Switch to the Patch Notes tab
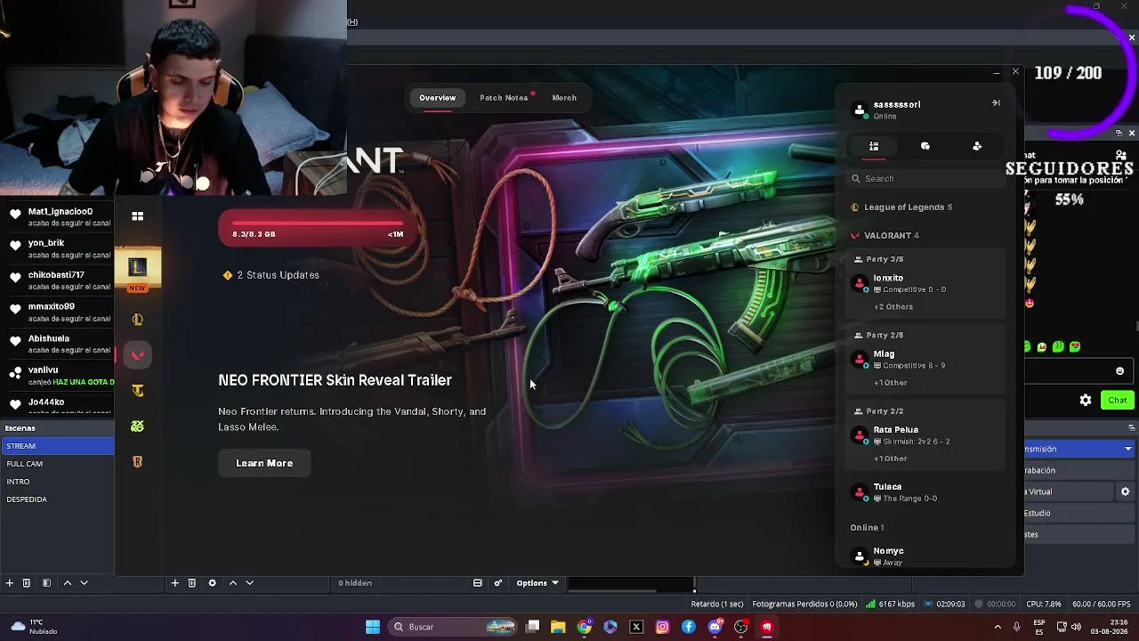 coord(505,98)
